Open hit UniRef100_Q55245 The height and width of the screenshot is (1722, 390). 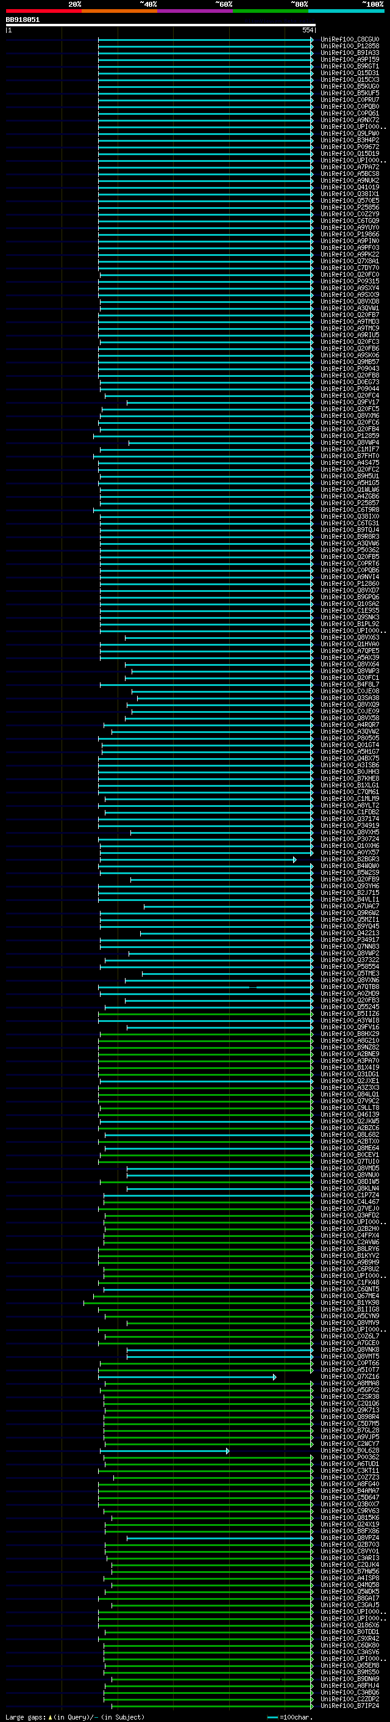(349, 1007)
